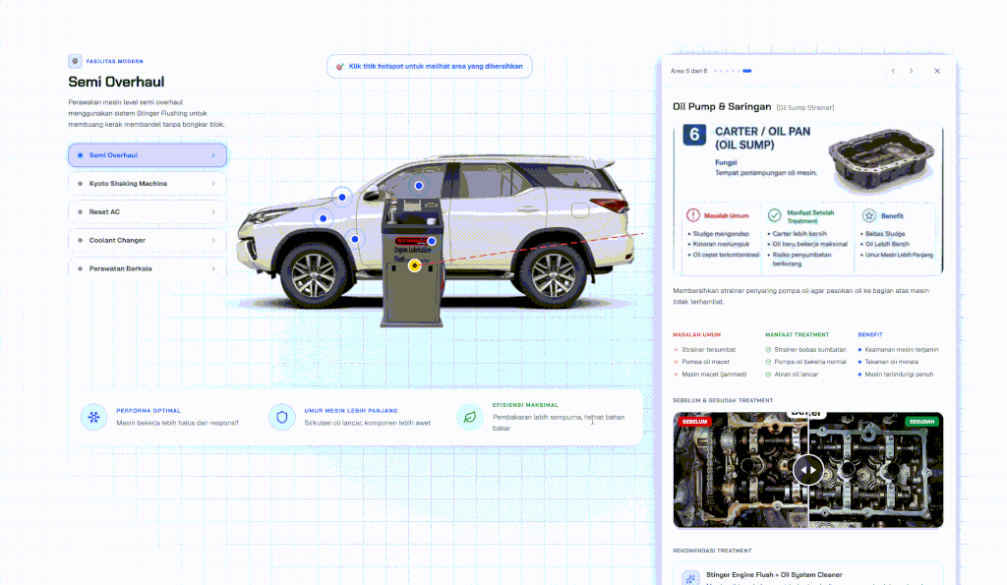The height and width of the screenshot is (585, 1007).
Task: Select the hotspot above the front wheel arch
Action: point(355,239)
